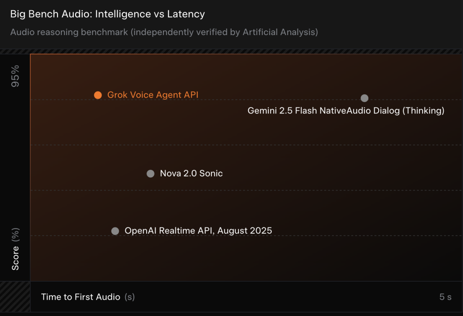The width and height of the screenshot is (463, 316).
Task: Click the hatched strip above the plot
Action: coord(231,51)
